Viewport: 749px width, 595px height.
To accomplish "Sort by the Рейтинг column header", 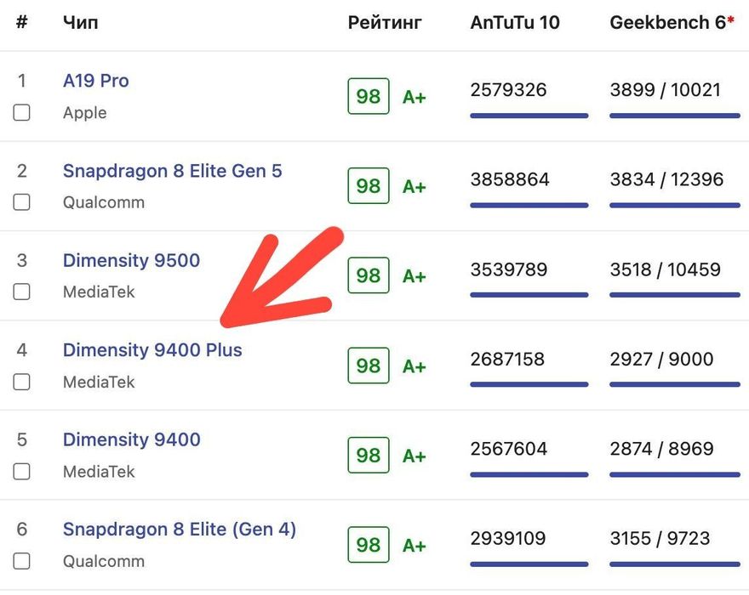I will pyautogui.click(x=385, y=23).
